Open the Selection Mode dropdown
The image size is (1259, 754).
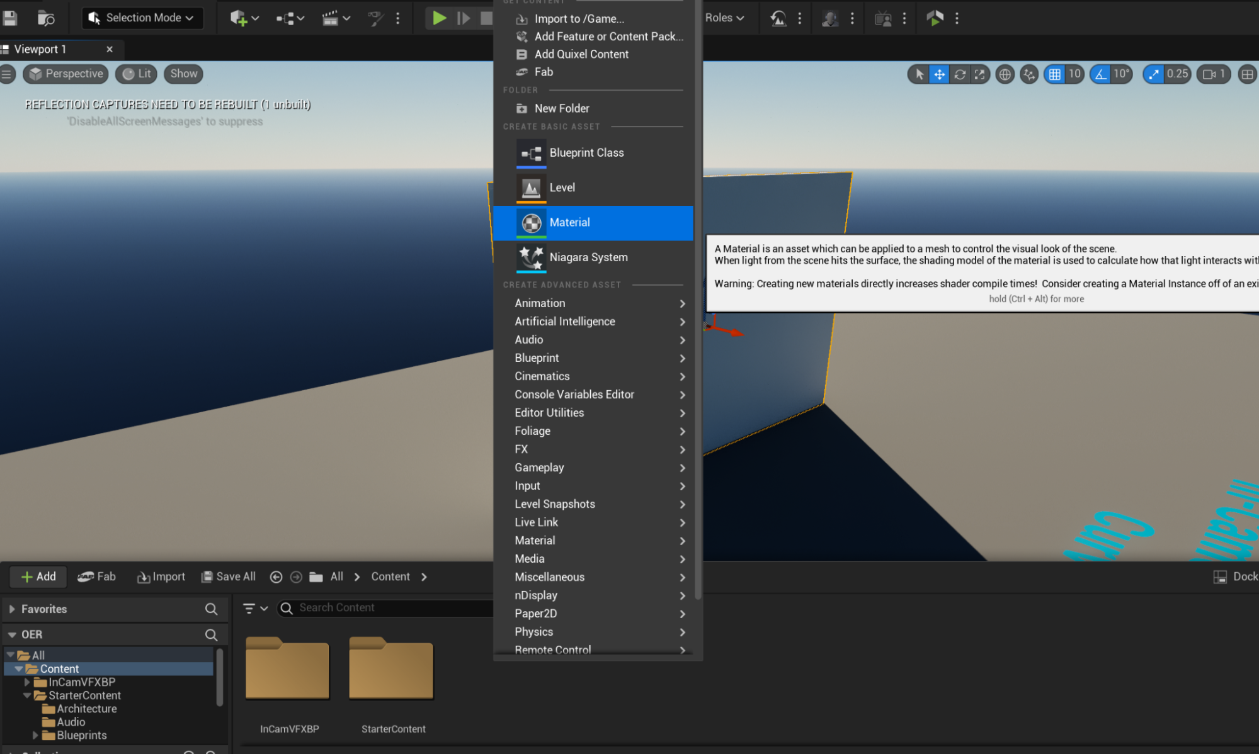143,18
